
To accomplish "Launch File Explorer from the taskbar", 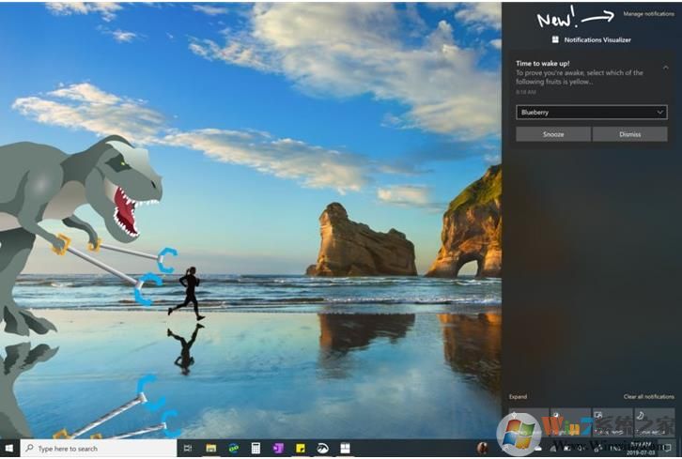I will pyautogui.click(x=211, y=448).
